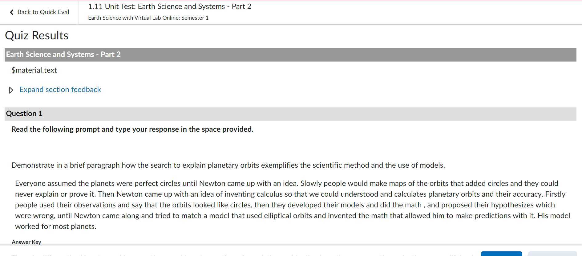Image resolution: width=582 pixels, height=256 pixels.
Task: Click the Quiz Results heading
Action: point(37,36)
